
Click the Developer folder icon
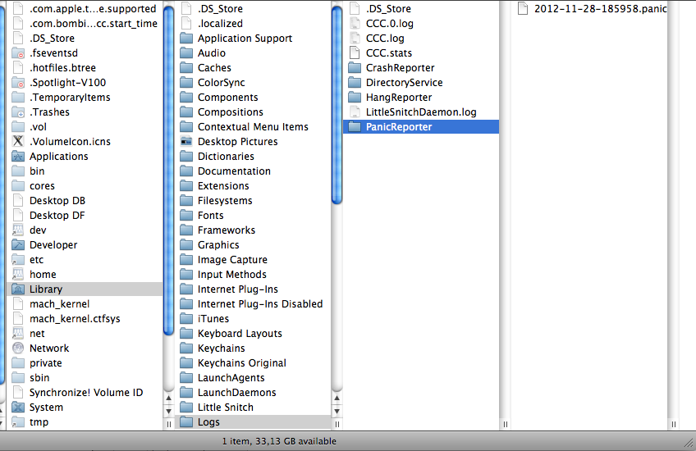[x=18, y=245]
